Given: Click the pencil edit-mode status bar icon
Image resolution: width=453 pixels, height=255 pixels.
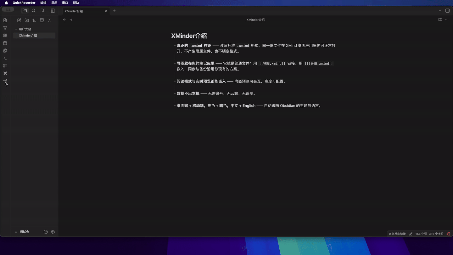Looking at the screenshot, I should point(411,234).
